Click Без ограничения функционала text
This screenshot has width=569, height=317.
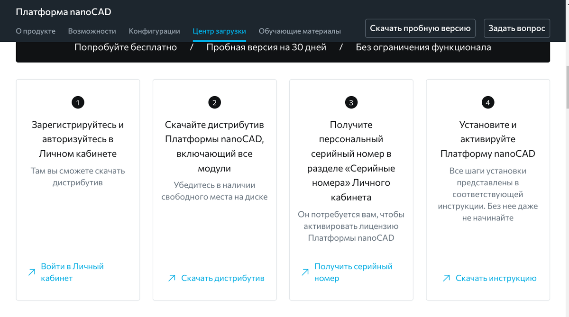coord(423,47)
